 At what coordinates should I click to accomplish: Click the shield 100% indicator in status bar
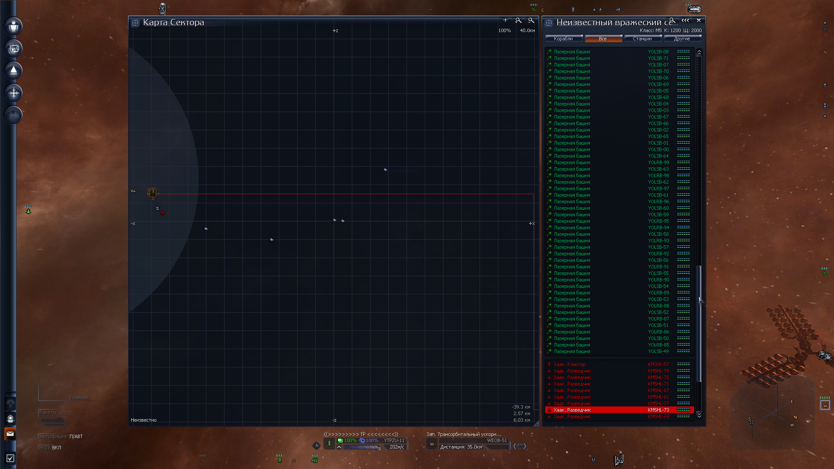pyautogui.click(x=369, y=440)
